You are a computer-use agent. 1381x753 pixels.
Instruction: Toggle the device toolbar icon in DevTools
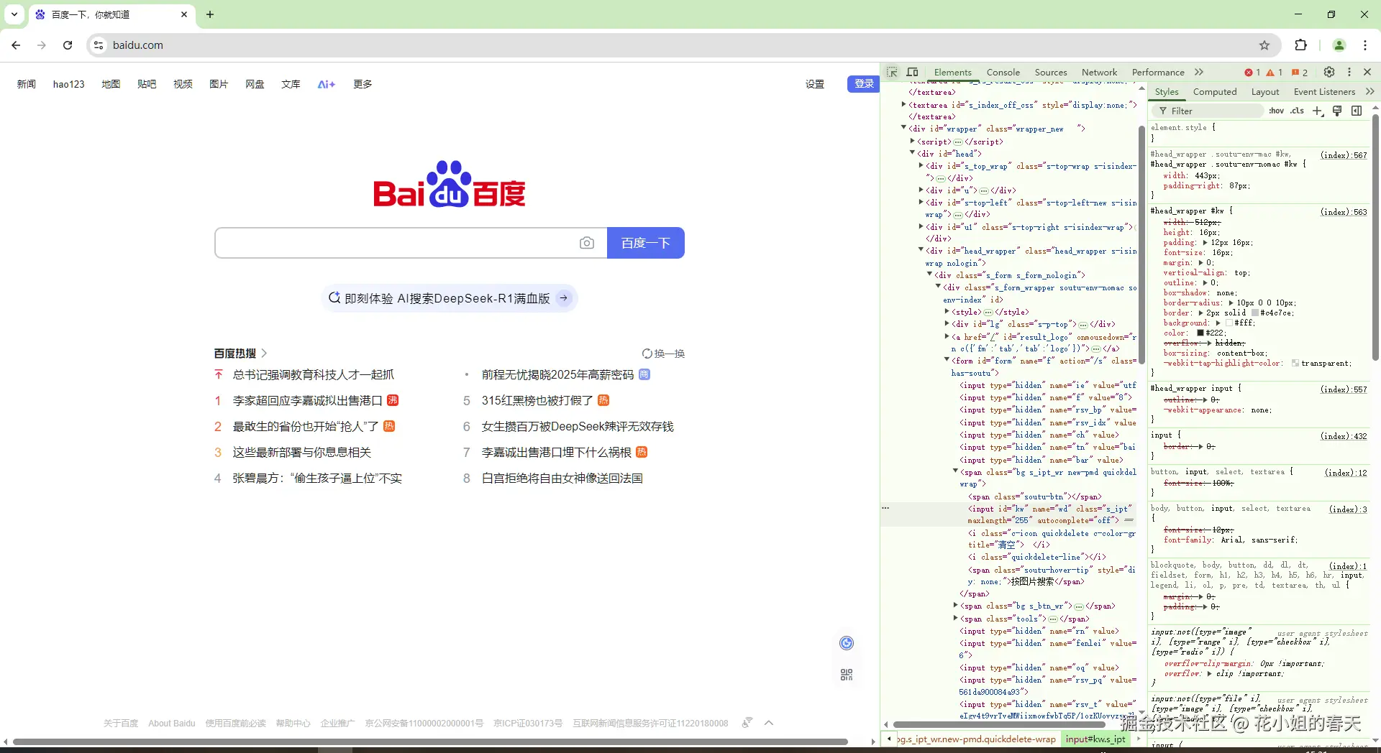pos(913,72)
